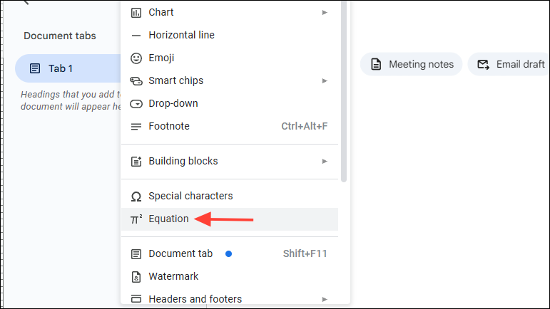This screenshot has width=550, height=309.
Task: Open the Building blocks submenu arrow
Action: [x=325, y=162]
